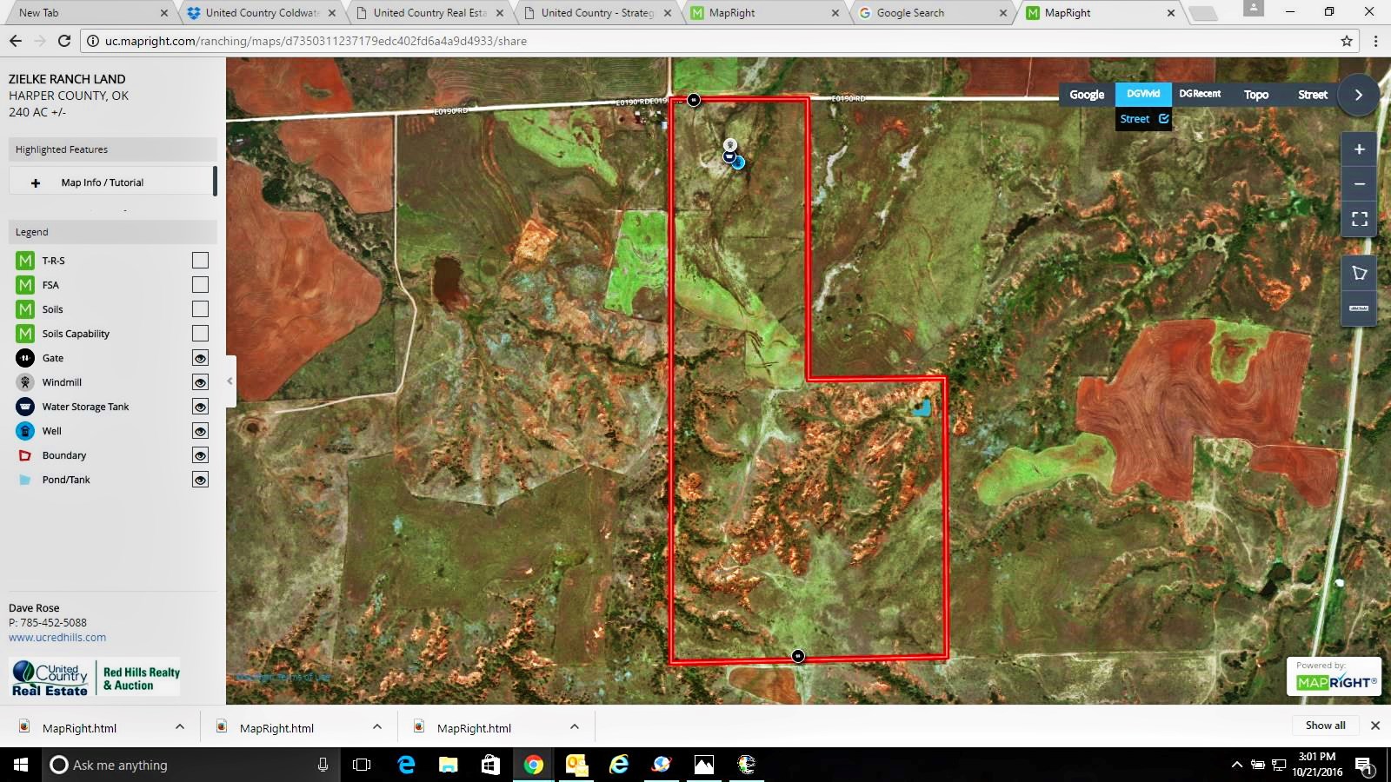Viewport: 1391px width, 782px height.
Task: Switch to Google basemap
Action: (1087, 95)
